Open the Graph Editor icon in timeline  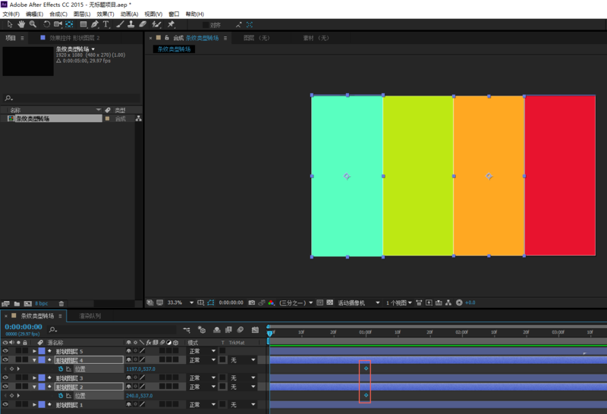click(255, 330)
